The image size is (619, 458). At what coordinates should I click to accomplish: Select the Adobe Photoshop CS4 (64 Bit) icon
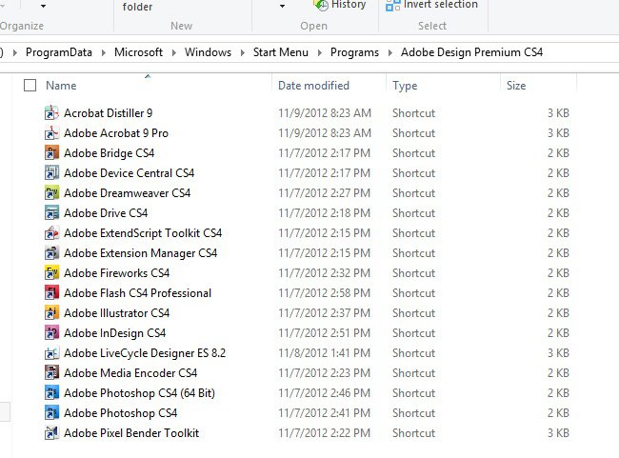[52, 393]
